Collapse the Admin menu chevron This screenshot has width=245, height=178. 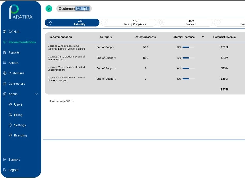36,94
